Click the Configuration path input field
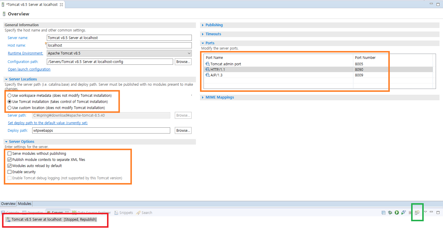 110,62
